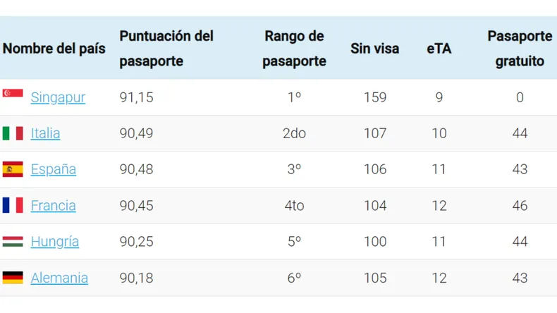
Task: Click the Spain flag icon
Action: 13,169
